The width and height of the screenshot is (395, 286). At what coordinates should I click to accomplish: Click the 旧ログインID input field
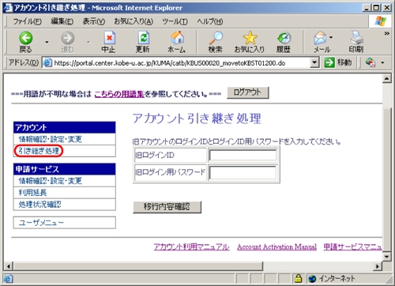243,155
